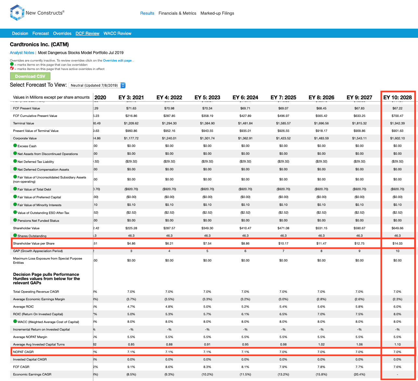Click green dot beside Net Deferred Compensation Assets

pyautogui.click(x=15, y=169)
